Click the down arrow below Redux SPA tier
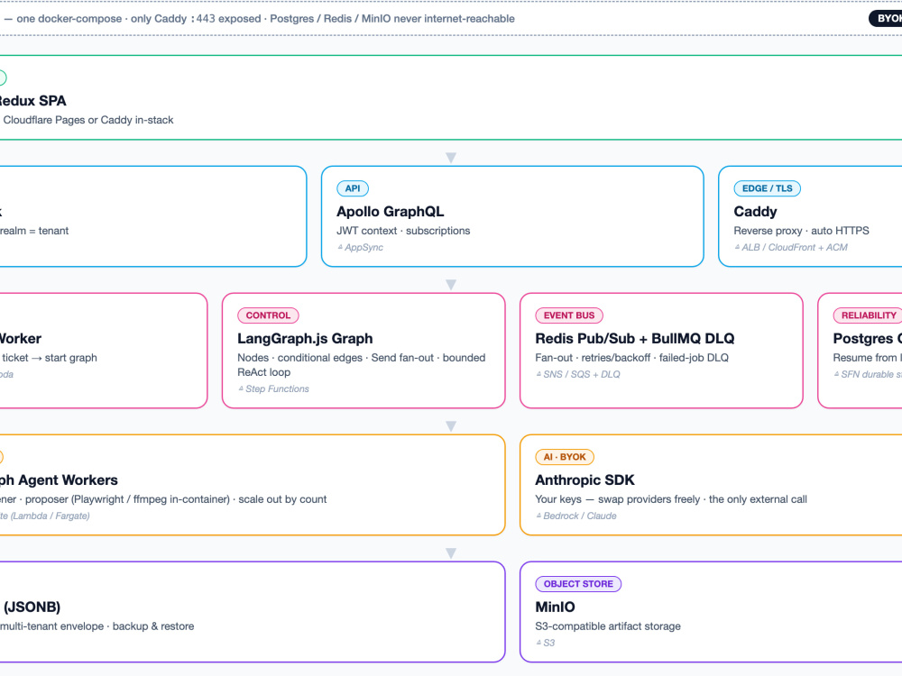902x676 pixels. [x=451, y=158]
